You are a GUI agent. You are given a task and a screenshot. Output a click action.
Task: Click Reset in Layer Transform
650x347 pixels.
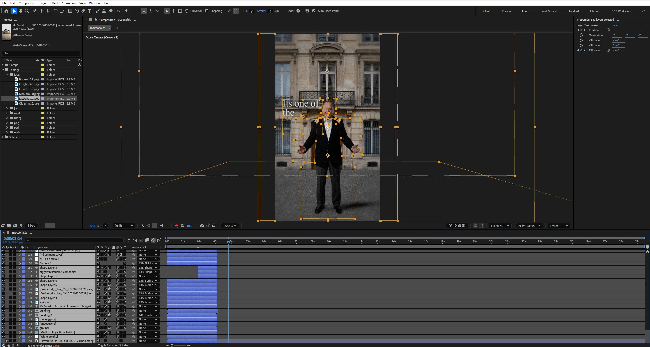[x=616, y=25]
